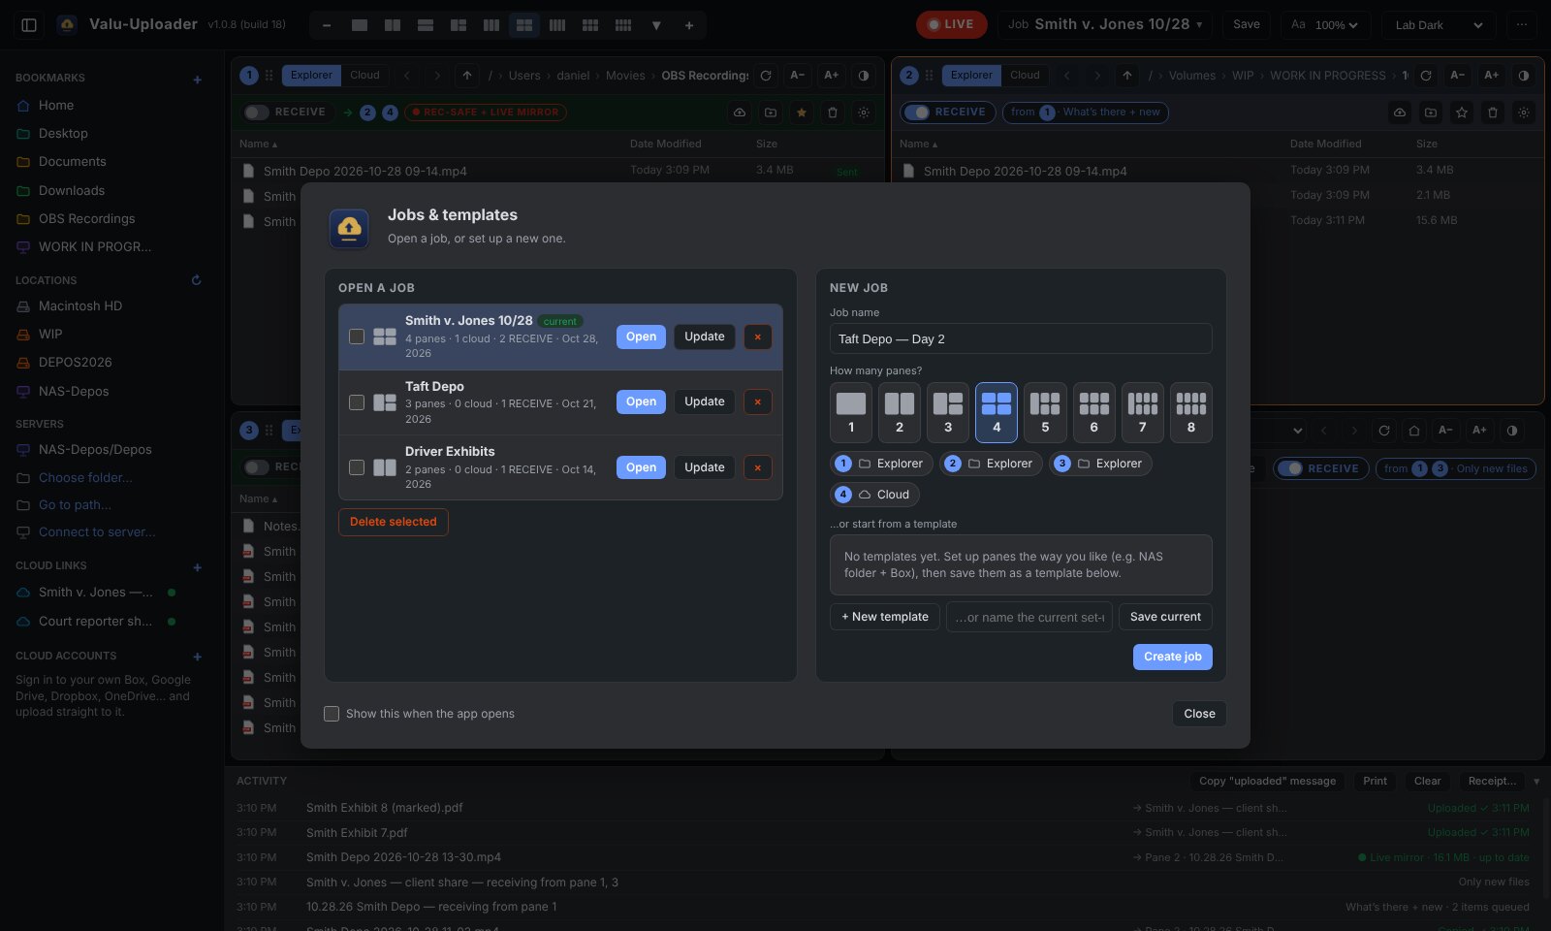The image size is (1551, 931).
Task: Click the trash icon in pane 2
Action: (1493, 112)
